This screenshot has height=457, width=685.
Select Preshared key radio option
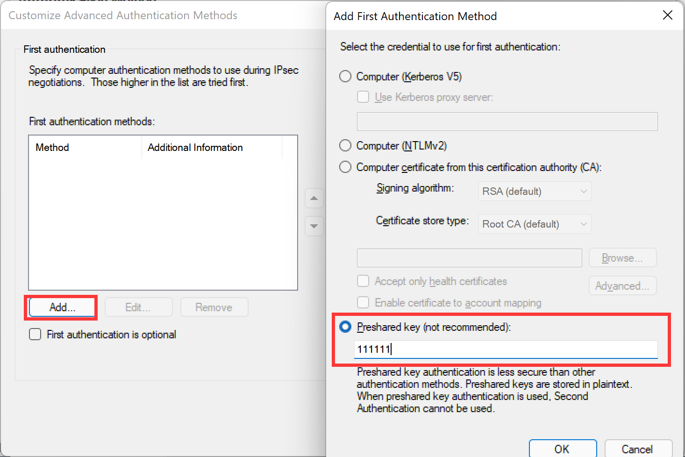(x=345, y=327)
